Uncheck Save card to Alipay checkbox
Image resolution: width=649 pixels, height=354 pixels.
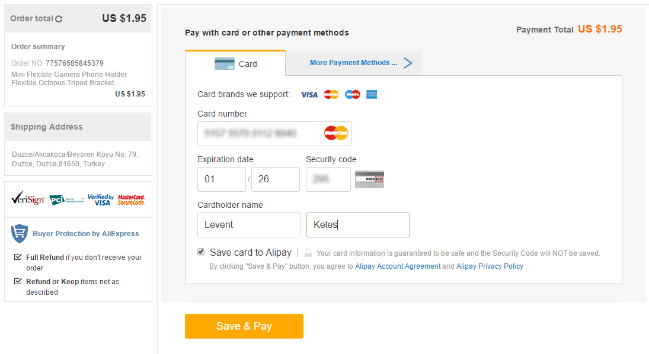pos(201,252)
